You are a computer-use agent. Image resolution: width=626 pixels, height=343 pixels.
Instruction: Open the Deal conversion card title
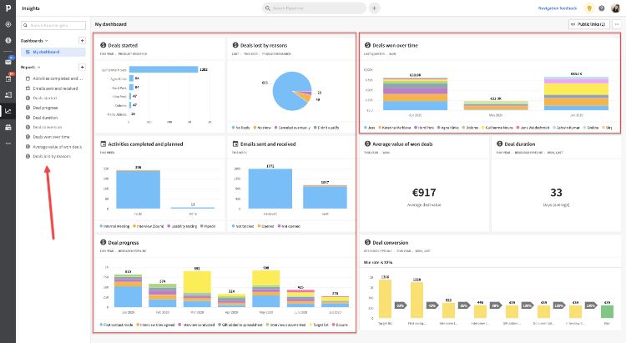(390, 243)
